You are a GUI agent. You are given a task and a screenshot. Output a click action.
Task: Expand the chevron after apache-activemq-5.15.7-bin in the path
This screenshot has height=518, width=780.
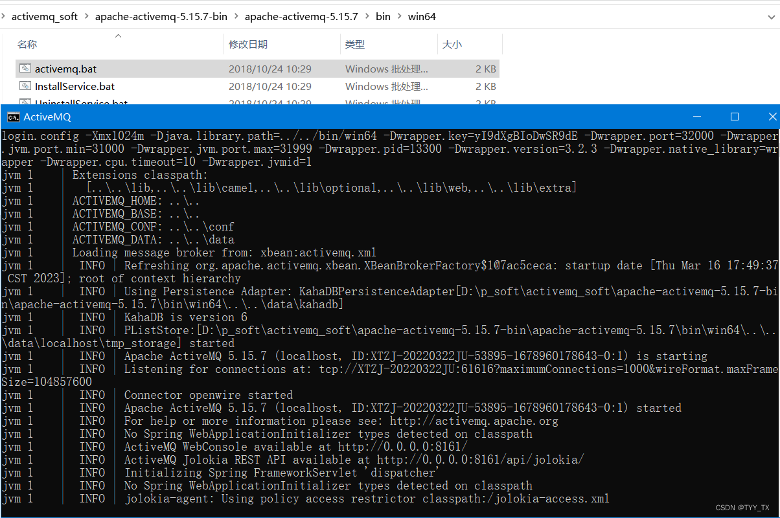coord(236,16)
